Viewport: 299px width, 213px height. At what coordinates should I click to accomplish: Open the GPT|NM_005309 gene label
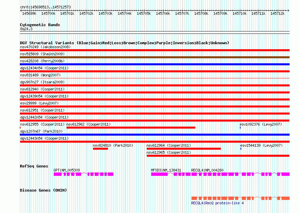[67, 170]
